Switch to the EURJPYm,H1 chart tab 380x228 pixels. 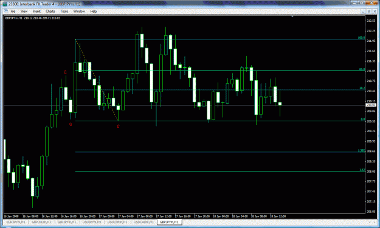tap(16, 222)
